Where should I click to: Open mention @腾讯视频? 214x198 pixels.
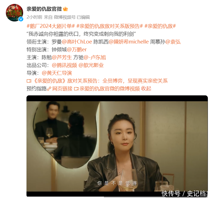(64, 65)
